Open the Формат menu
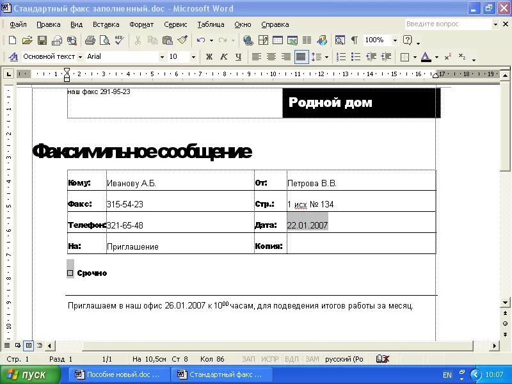 [x=141, y=24]
